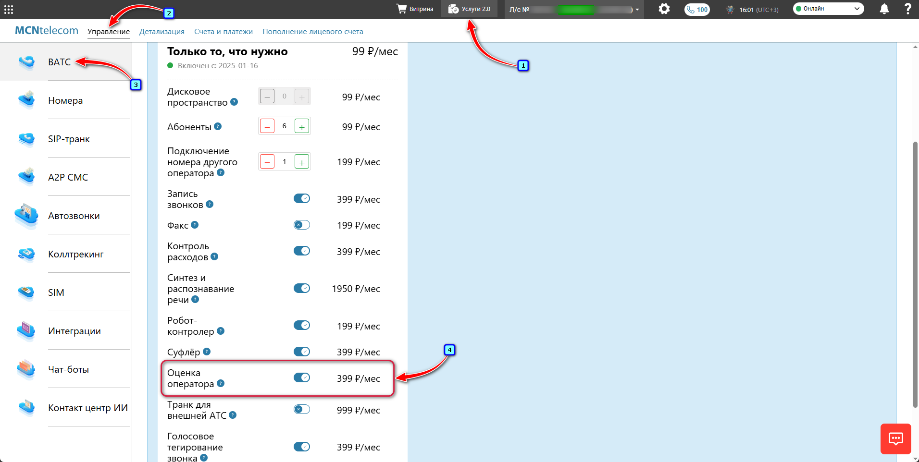Image resolution: width=919 pixels, height=462 pixels.
Task: Increase Абоненты count with plus button
Action: pyautogui.click(x=301, y=127)
